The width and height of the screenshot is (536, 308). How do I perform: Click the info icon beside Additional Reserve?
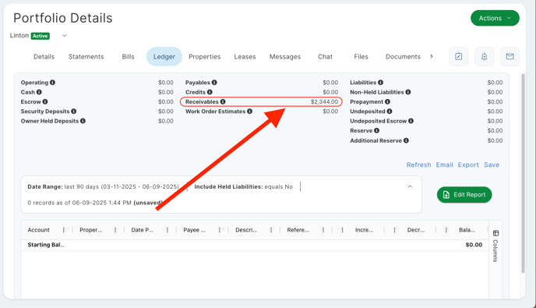pos(406,140)
